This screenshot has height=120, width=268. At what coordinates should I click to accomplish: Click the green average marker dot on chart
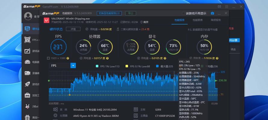click(49, 81)
